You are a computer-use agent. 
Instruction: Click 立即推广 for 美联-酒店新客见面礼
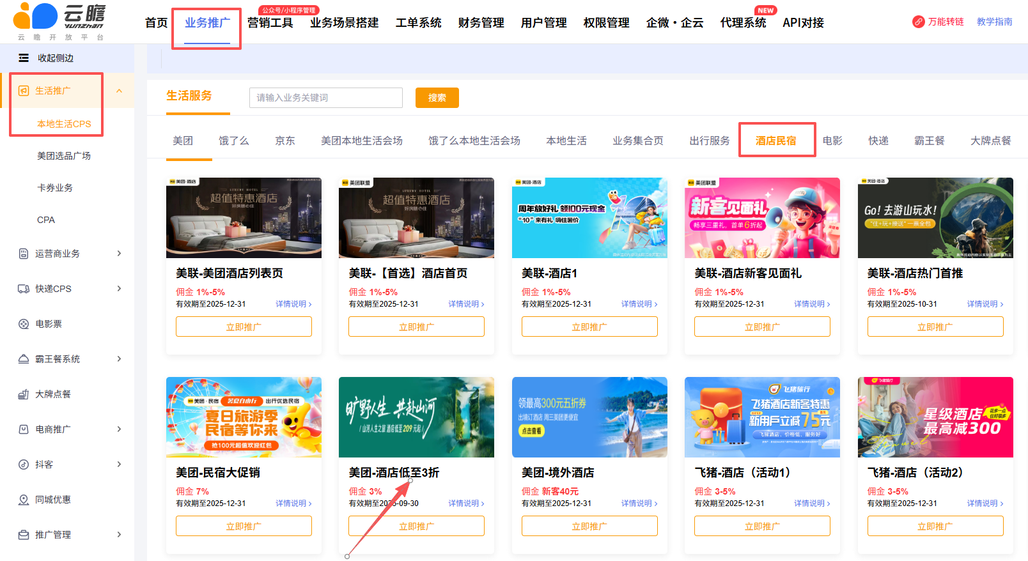click(x=762, y=327)
